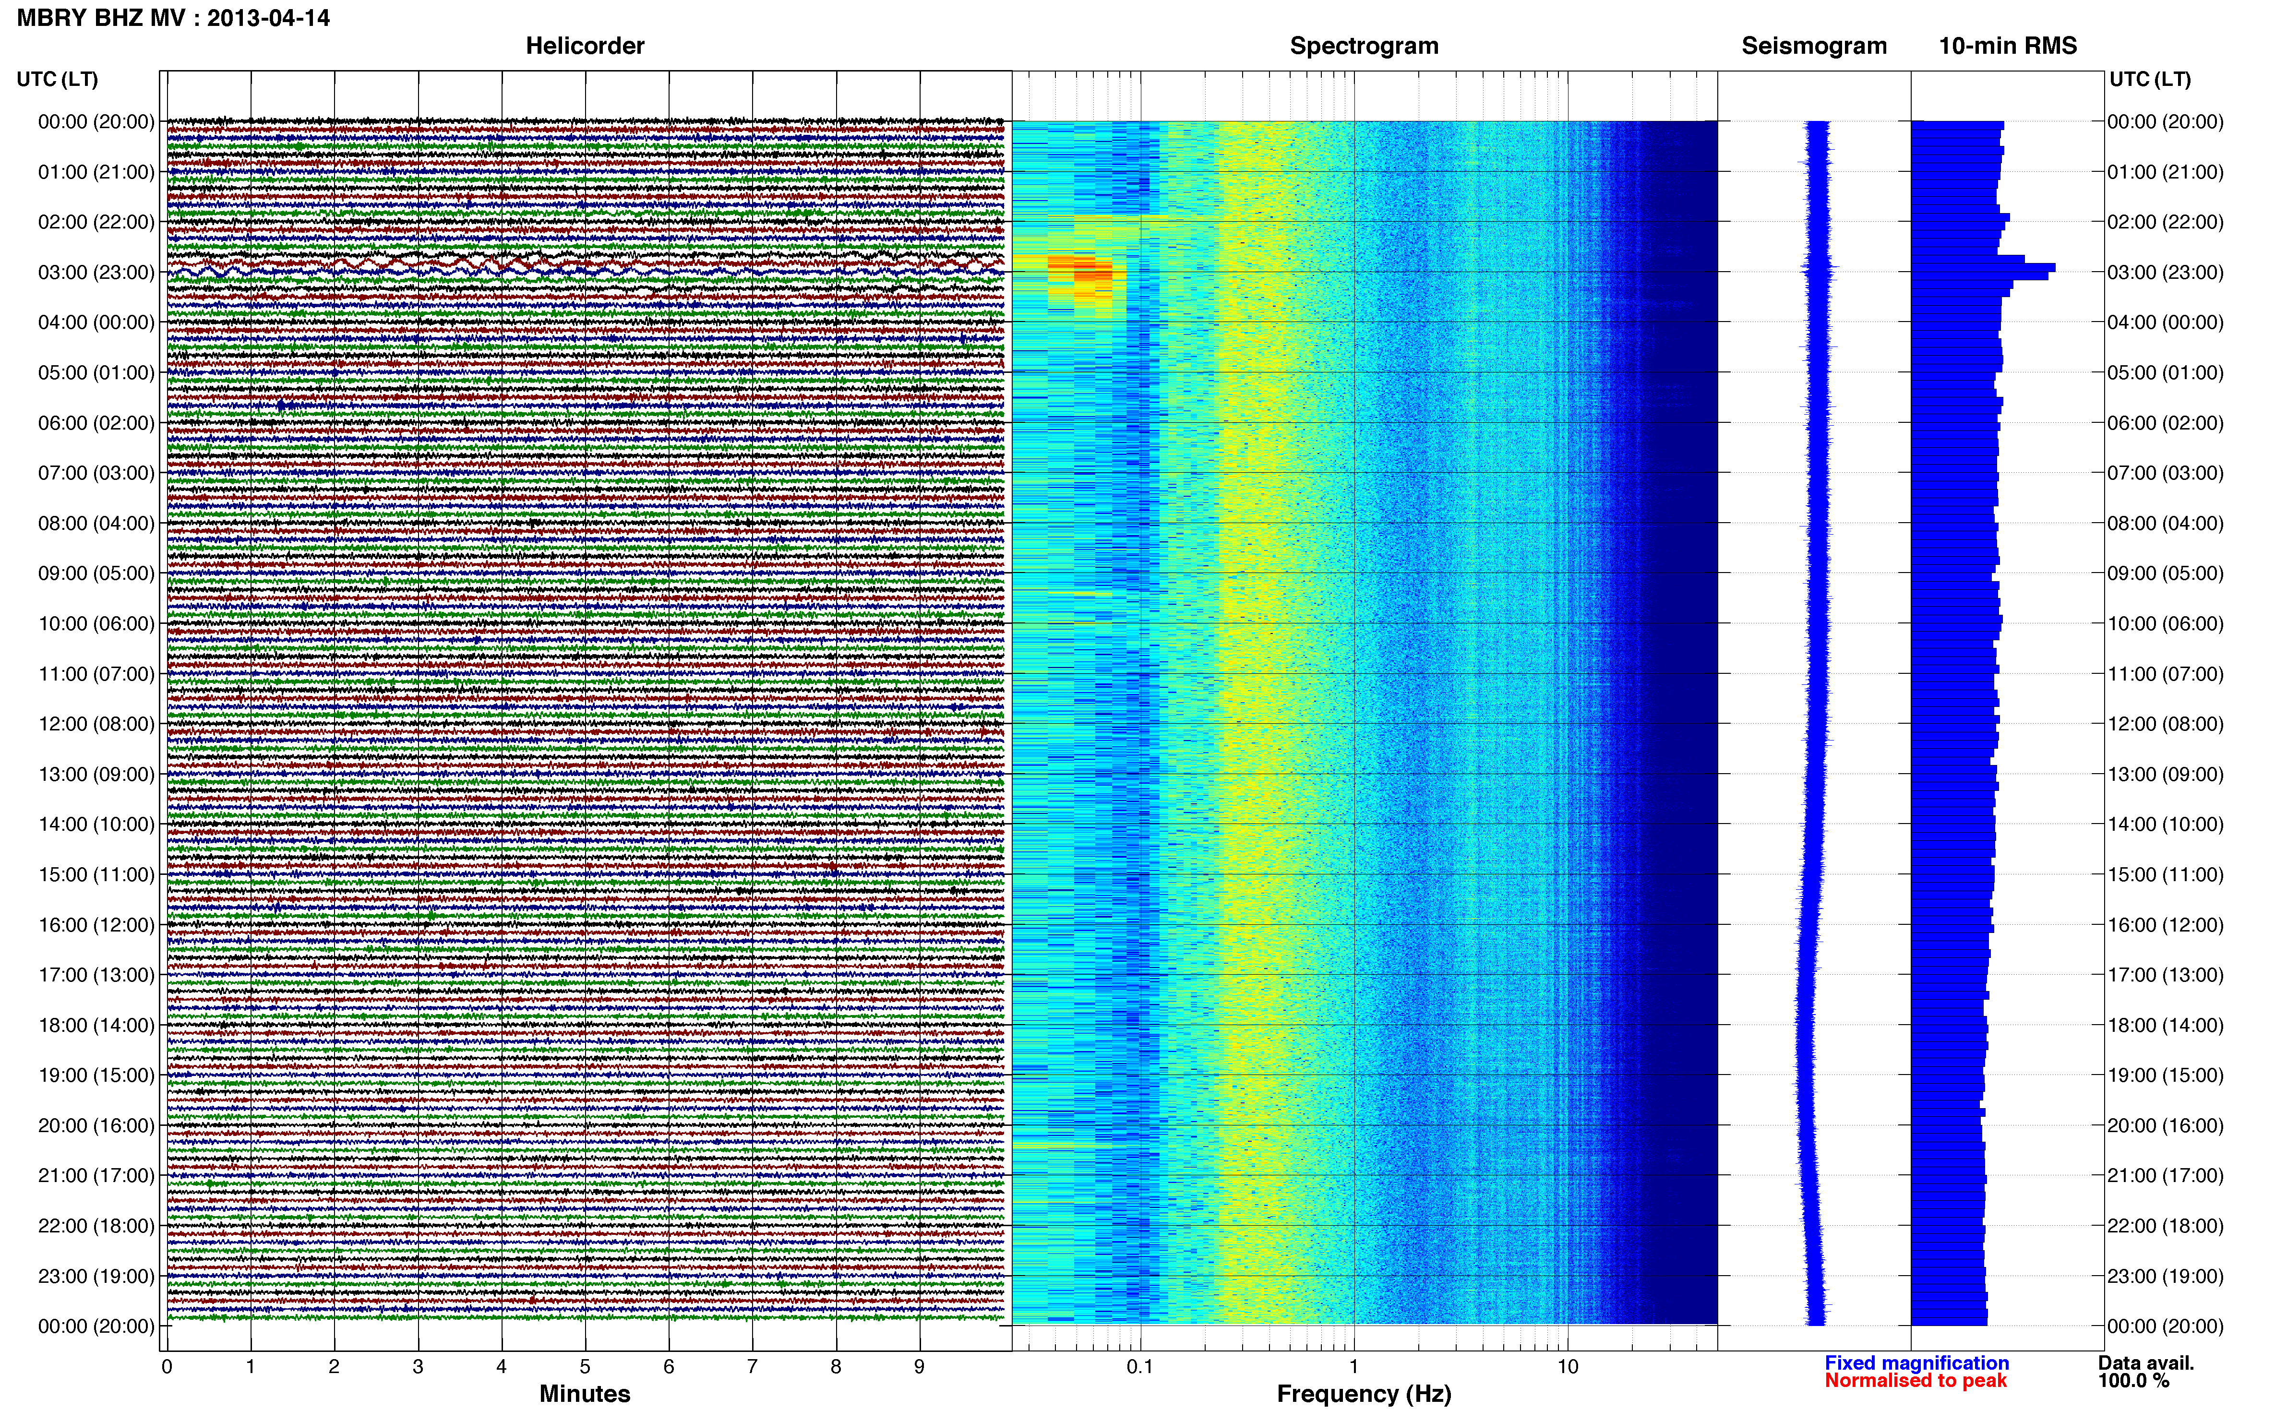Select the right '08:00 (04:00)' time label
This screenshot has width=2275, height=1422.
(2165, 523)
